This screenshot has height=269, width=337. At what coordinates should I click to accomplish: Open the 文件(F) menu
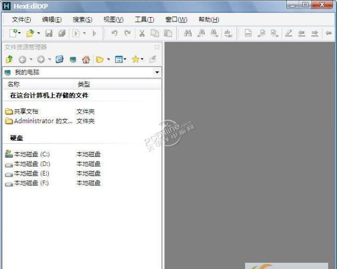point(21,20)
